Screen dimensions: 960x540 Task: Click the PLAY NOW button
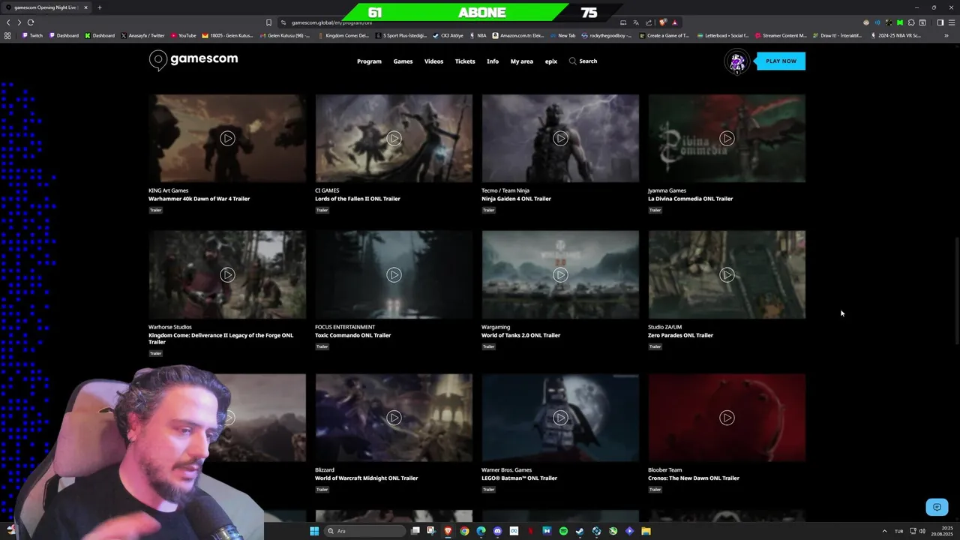click(781, 61)
